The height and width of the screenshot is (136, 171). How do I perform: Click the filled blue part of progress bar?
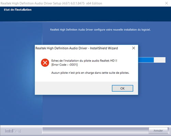pos(146,60)
